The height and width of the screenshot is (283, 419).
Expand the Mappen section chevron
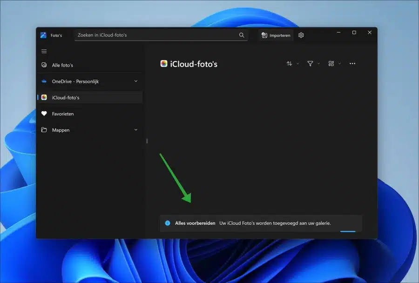136,130
